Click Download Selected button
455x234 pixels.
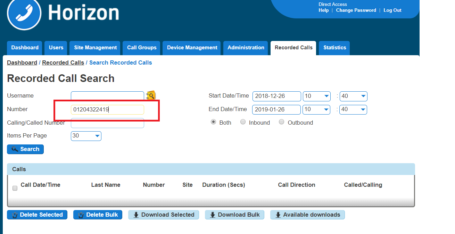[x=164, y=215]
